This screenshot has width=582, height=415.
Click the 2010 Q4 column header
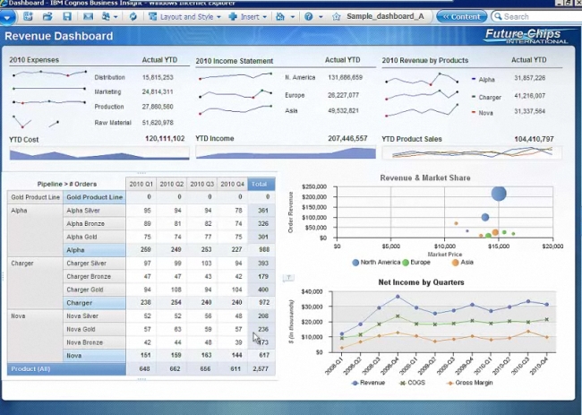coord(233,184)
